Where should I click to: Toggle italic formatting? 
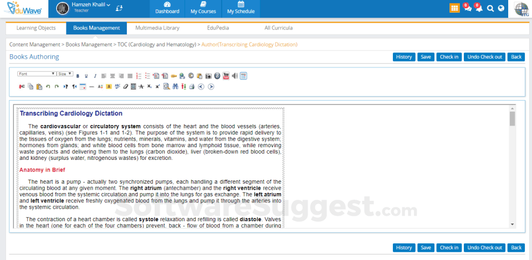click(x=95, y=76)
